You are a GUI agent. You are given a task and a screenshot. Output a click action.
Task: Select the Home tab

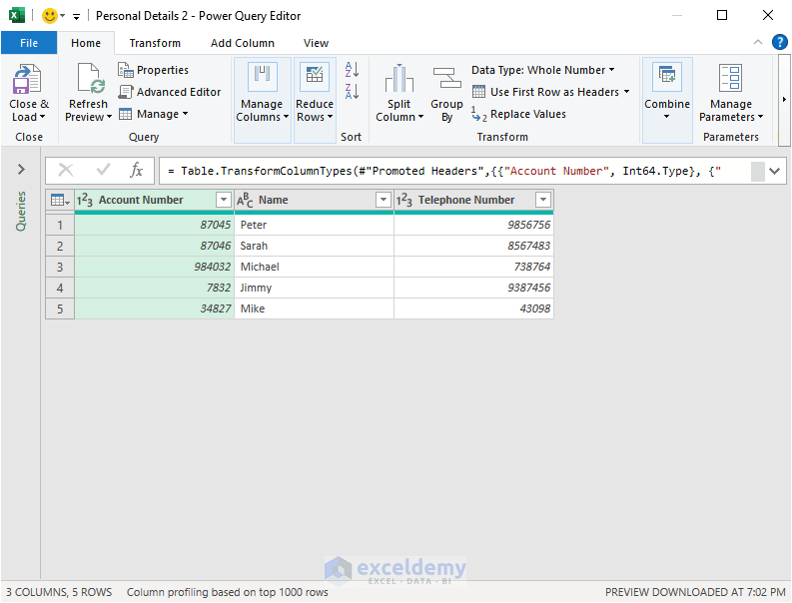[x=86, y=43]
